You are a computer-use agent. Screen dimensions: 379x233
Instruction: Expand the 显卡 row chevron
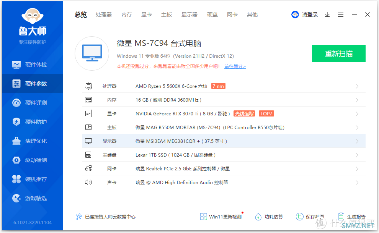point(357,114)
